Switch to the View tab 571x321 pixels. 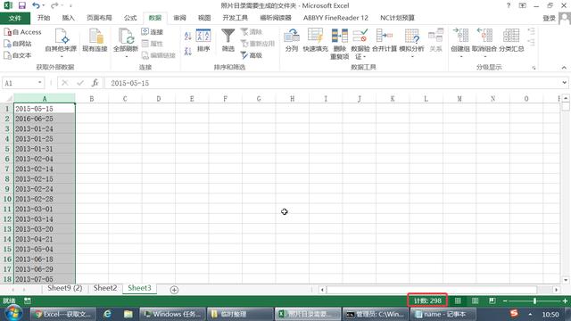pos(204,18)
